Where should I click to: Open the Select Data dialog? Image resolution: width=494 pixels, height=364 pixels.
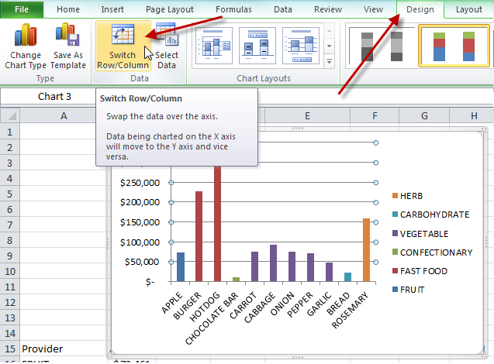point(166,46)
